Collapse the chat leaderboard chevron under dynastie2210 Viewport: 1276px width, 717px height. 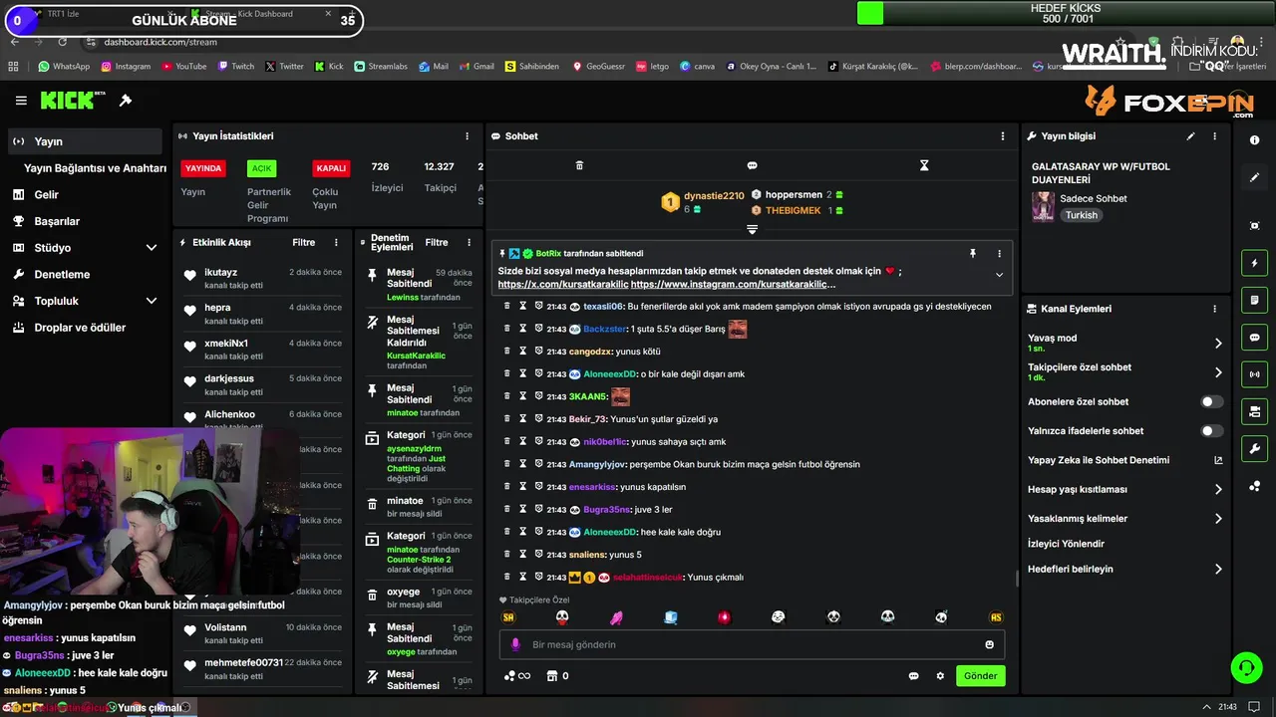point(752,230)
